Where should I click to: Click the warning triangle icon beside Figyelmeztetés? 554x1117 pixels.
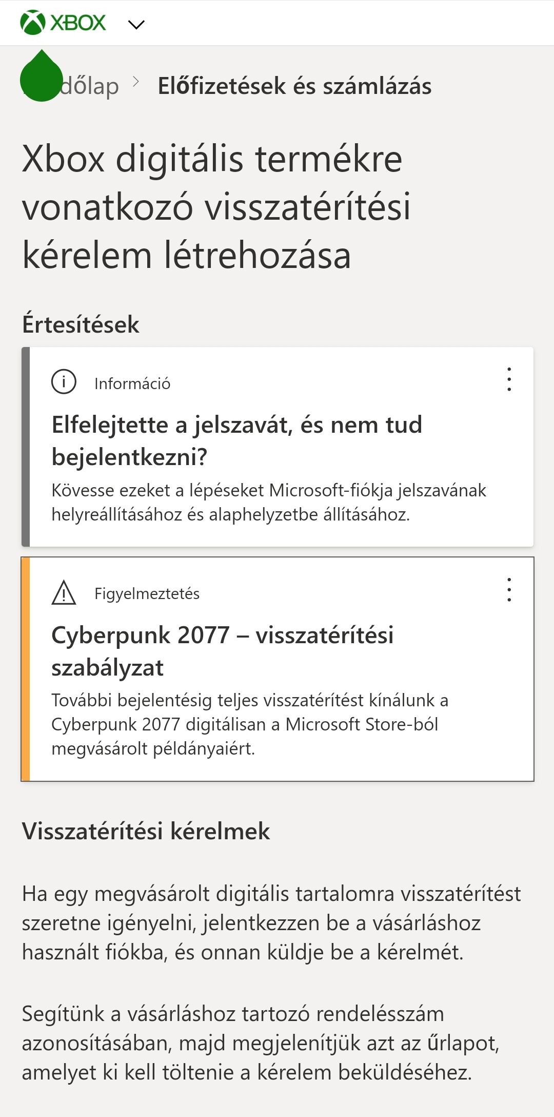point(64,593)
